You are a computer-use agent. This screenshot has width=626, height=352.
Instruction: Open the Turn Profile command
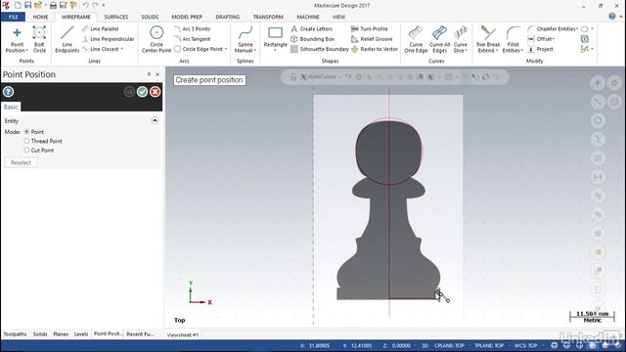point(370,28)
